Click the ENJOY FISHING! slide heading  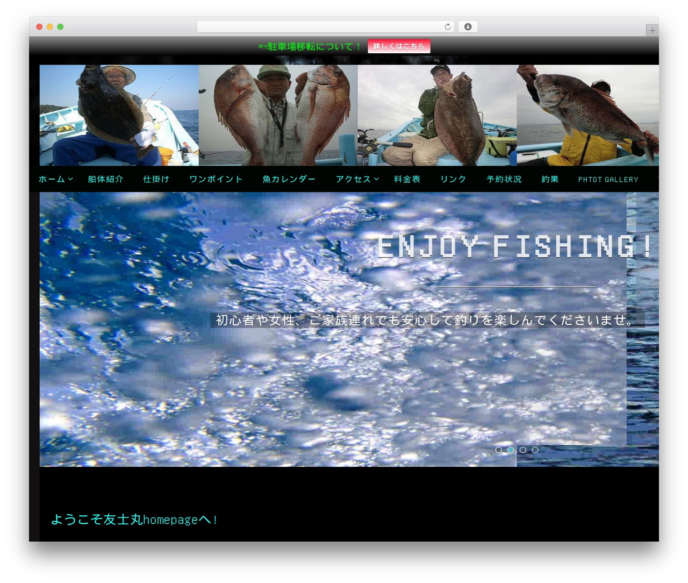[x=515, y=247]
